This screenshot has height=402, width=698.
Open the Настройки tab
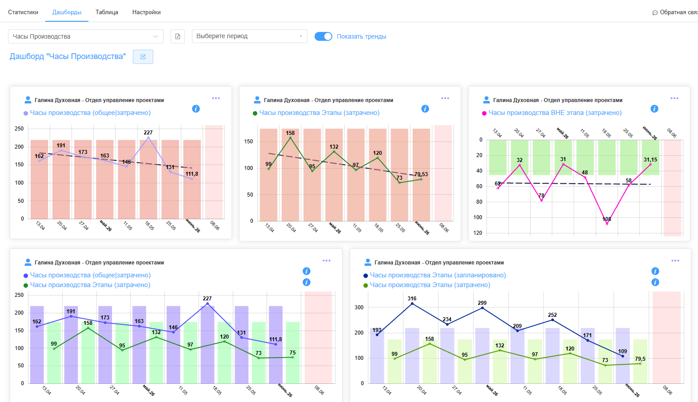click(147, 12)
